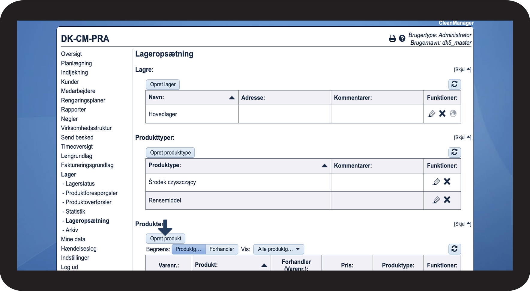
Task: Toggle the Forhandler limit filter
Action: [222, 249]
